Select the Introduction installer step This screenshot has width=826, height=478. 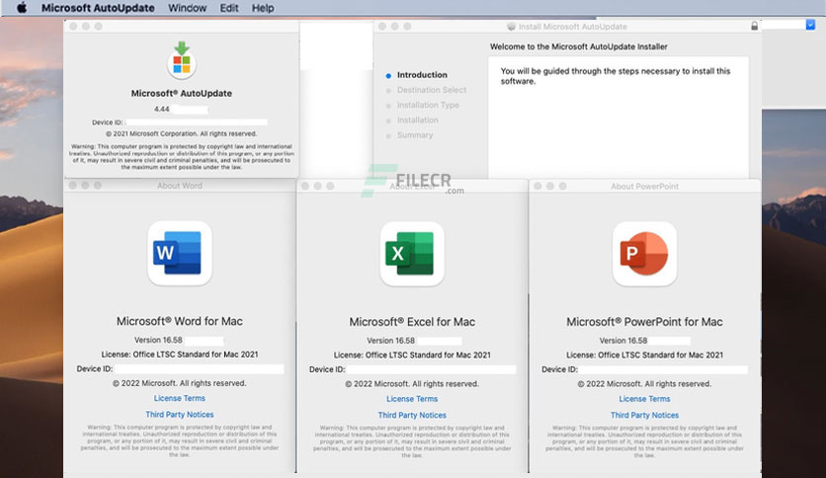[422, 75]
